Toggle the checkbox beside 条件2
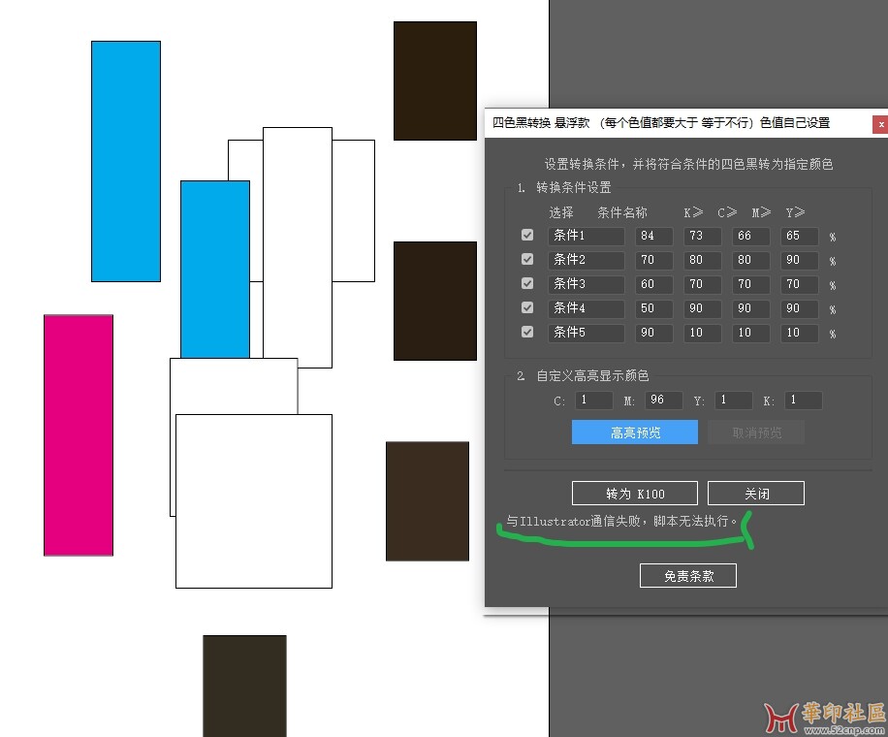The image size is (888, 737). pos(527,260)
